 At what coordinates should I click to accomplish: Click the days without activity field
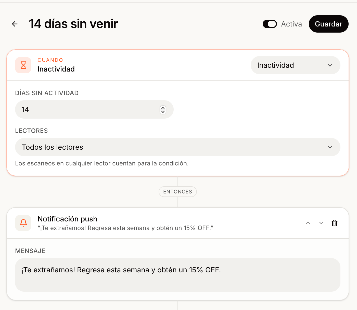pyautogui.click(x=94, y=109)
